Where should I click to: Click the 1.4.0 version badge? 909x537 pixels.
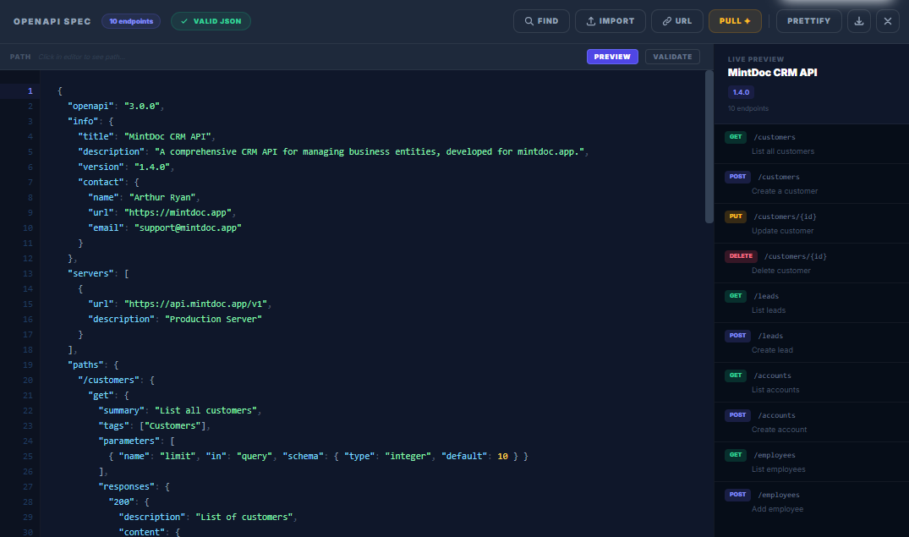point(740,91)
